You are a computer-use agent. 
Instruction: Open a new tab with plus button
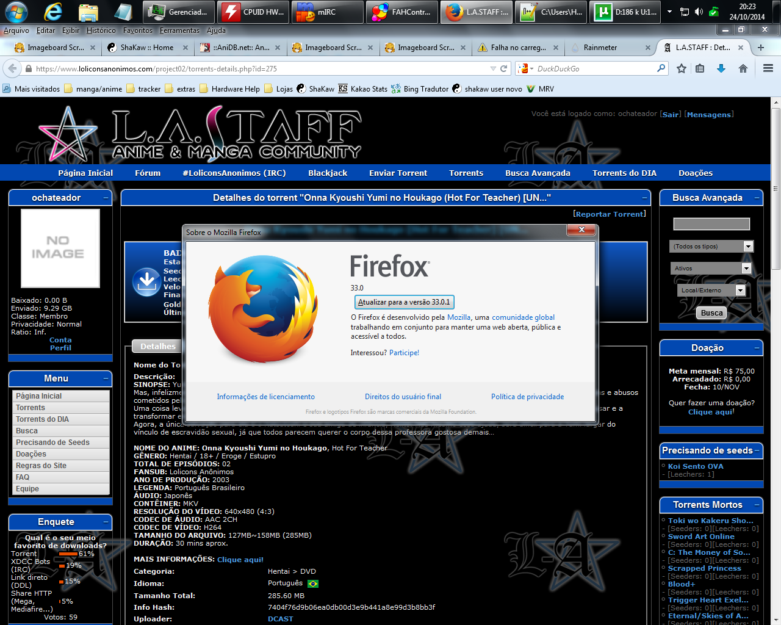[761, 47]
